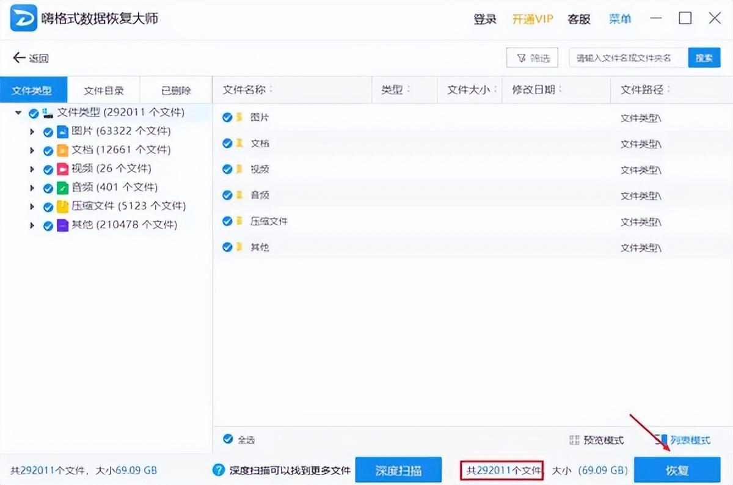The width and height of the screenshot is (733, 485).
Task: Uncheck 文件类型 root checkbox in tree
Action: click(x=34, y=114)
